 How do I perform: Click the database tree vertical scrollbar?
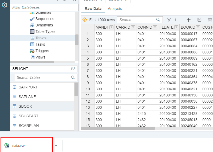coord(77,40)
